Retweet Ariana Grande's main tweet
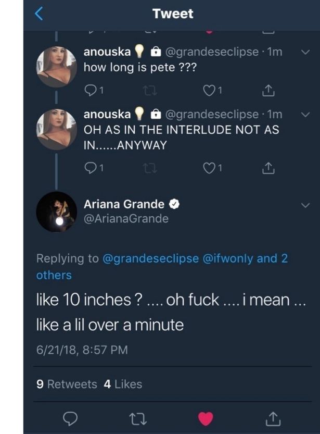 (139, 417)
